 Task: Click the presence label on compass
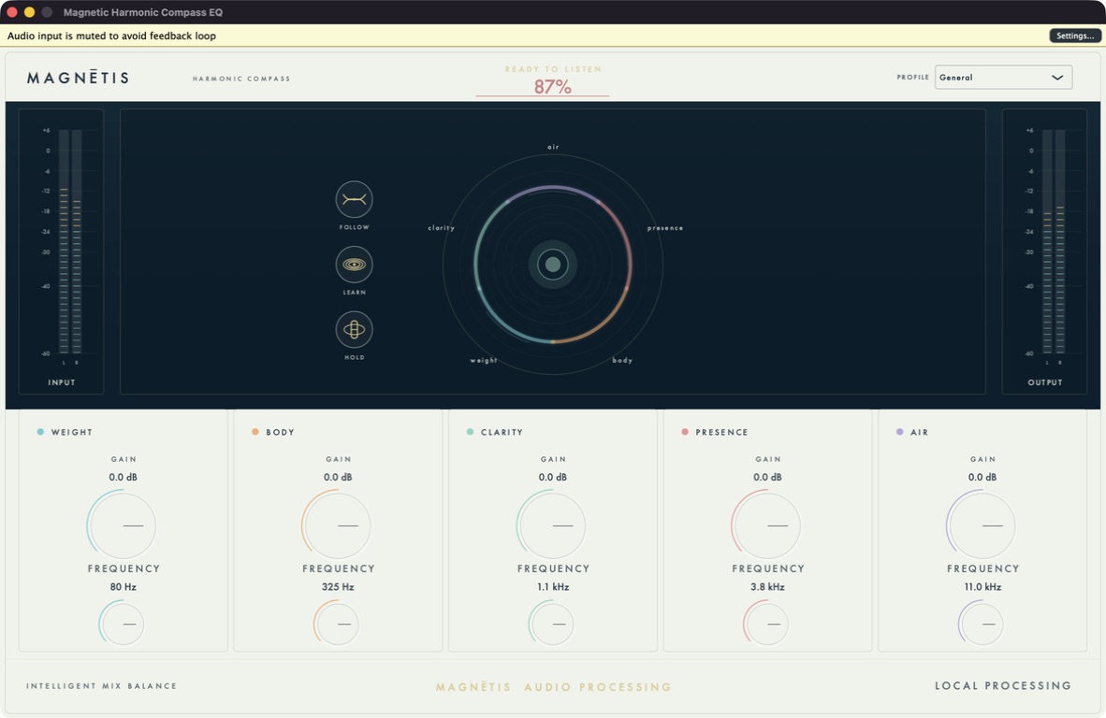[665, 228]
